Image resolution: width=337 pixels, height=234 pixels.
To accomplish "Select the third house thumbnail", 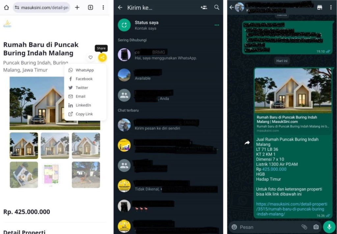I will [x=86, y=146].
